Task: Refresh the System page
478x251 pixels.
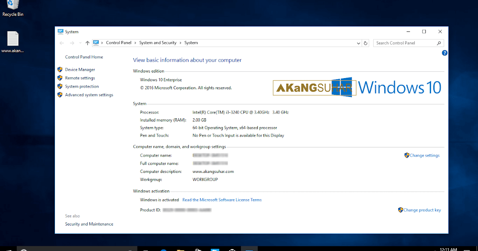Action: (x=366, y=43)
